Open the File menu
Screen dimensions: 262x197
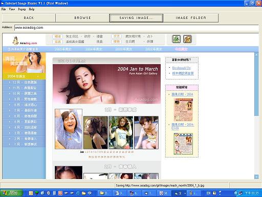coord(4,9)
